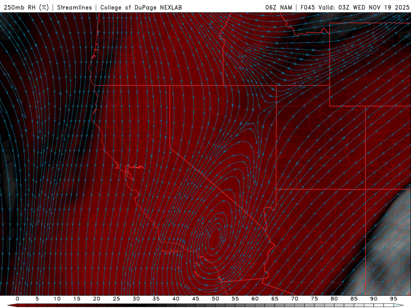Viewport: 411px width, 308px height.
Task: Click the "45" colorbar scale label
Action: pyautogui.click(x=196, y=299)
